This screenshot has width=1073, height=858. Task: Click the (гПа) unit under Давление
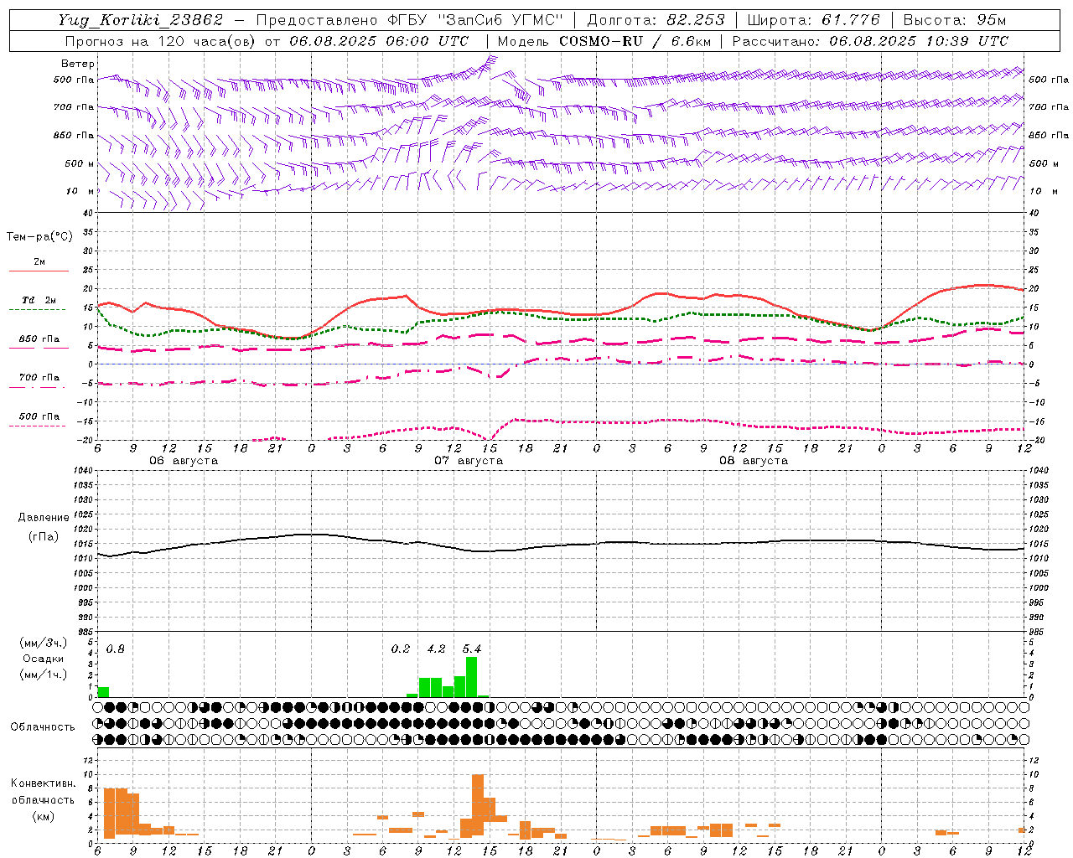44,536
